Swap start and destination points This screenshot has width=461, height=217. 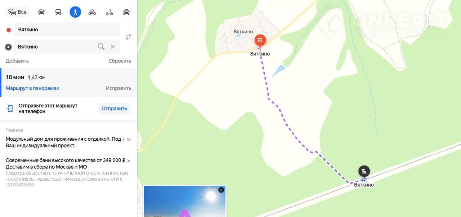pyautogui.click(x=128, y=37)
